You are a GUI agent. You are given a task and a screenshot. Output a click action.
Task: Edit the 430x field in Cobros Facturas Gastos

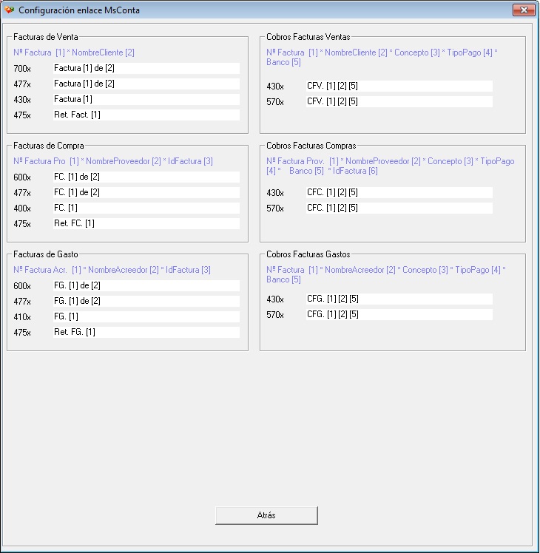pyautogui.click(x=399, y=299)
